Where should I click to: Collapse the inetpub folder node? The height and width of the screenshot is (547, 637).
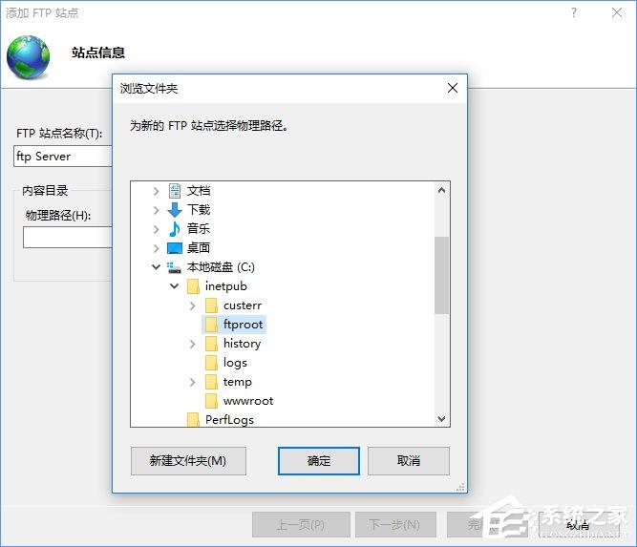click(174, 285)
